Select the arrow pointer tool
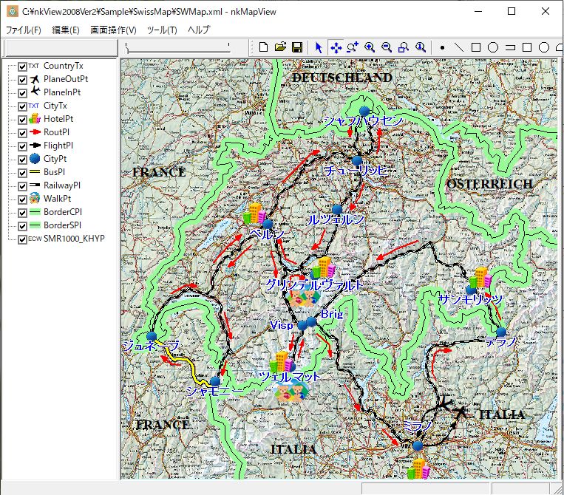 [x=319, y=47]
